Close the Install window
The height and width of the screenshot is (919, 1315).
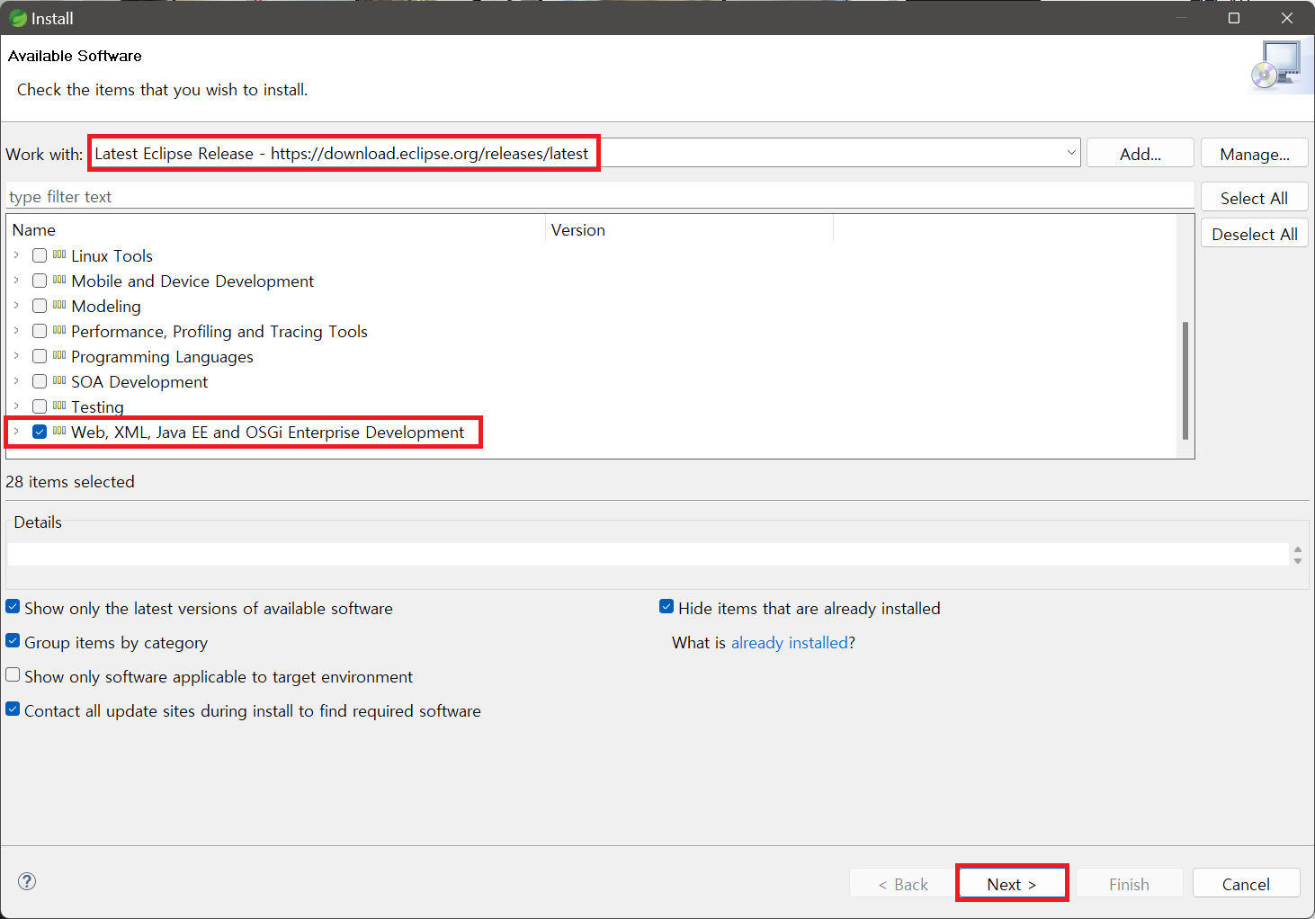click(1287, 18)
